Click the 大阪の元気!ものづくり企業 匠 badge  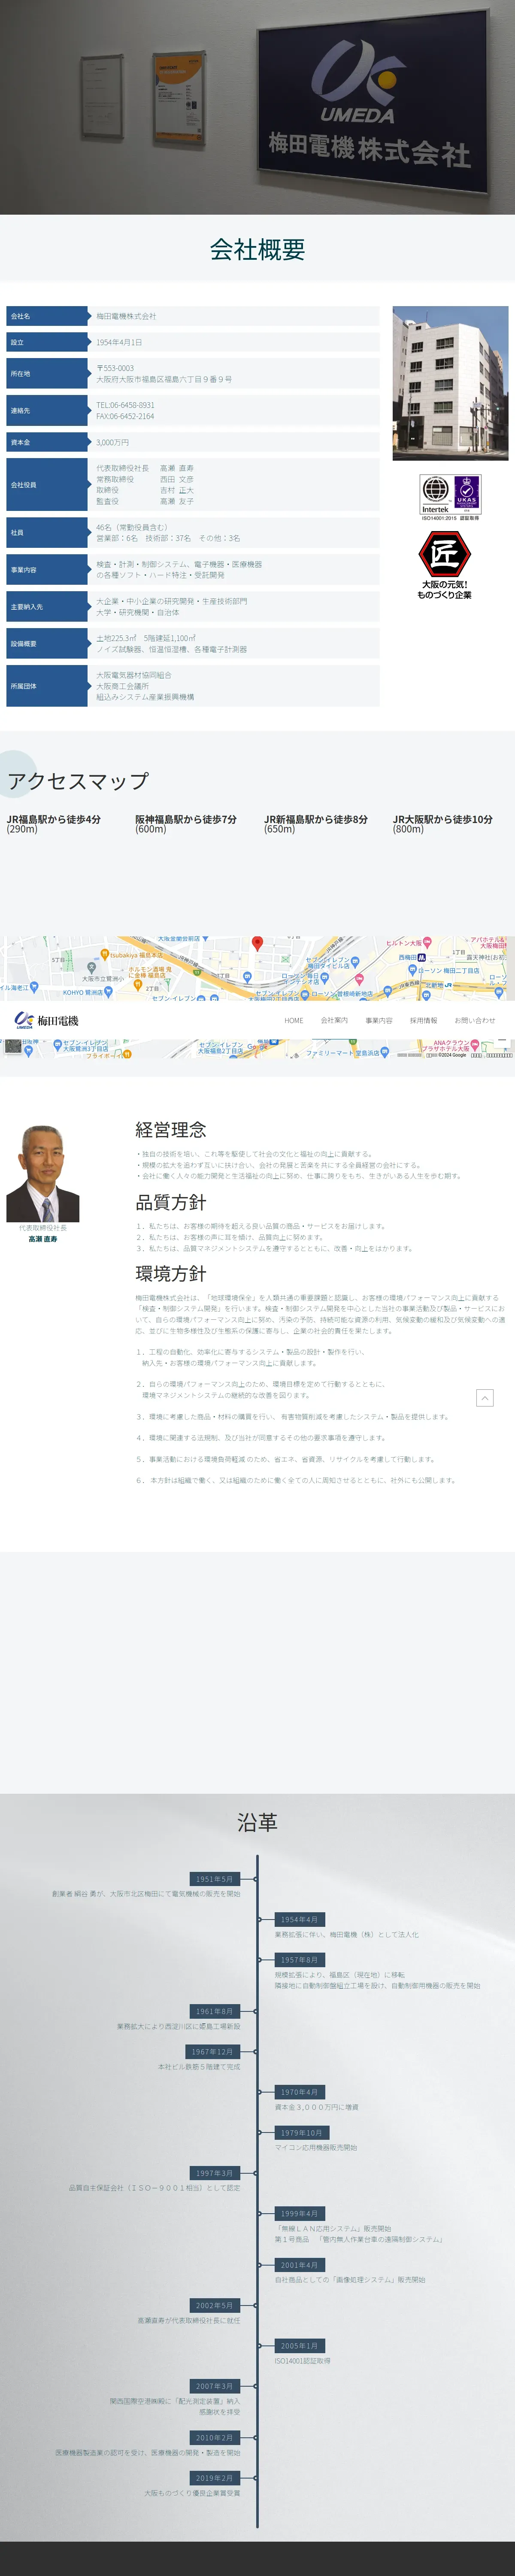click(x=444, y=566)
